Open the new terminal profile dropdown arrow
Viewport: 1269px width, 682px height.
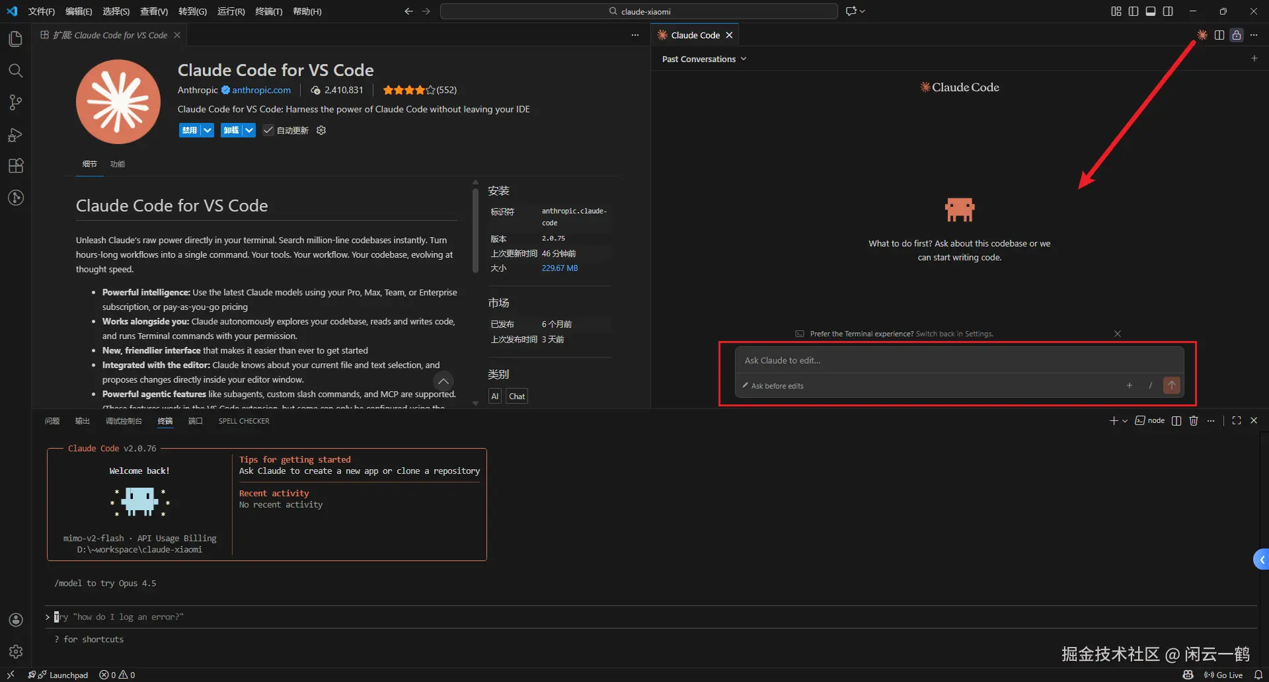point(1125,421)
